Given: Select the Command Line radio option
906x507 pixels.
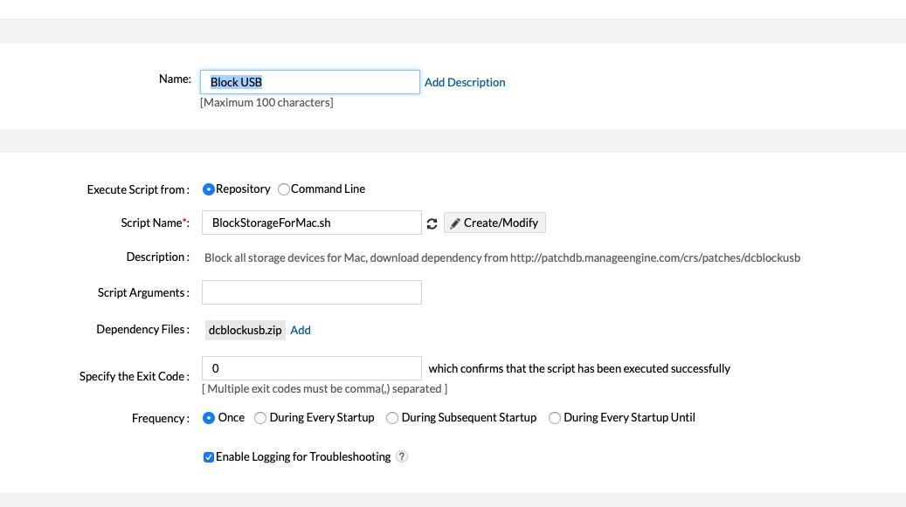Looking at the screenshot, I should coord(284,189).
